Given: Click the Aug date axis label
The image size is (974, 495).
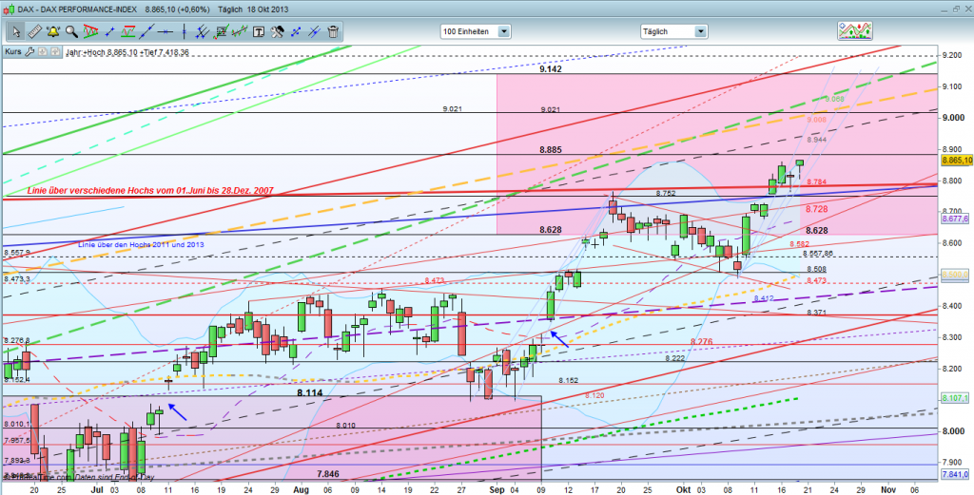Looking at the screenshot, I should click(x=300, y=488).
